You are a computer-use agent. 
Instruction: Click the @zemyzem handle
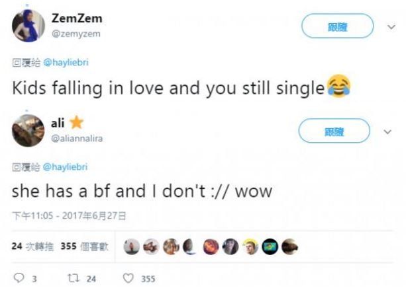76,34
